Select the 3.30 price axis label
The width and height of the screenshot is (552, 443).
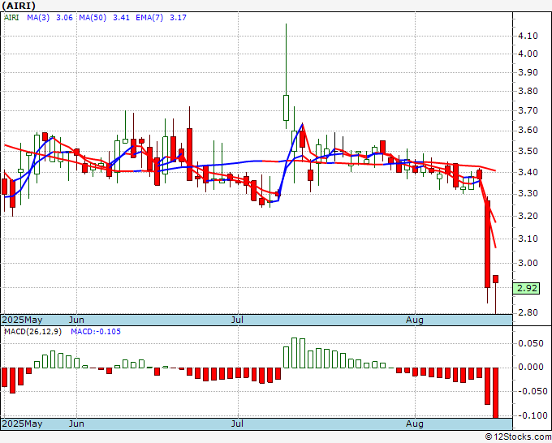528,194
